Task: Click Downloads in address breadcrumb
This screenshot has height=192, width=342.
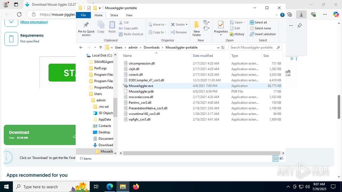Action: [x=151, y=47]
